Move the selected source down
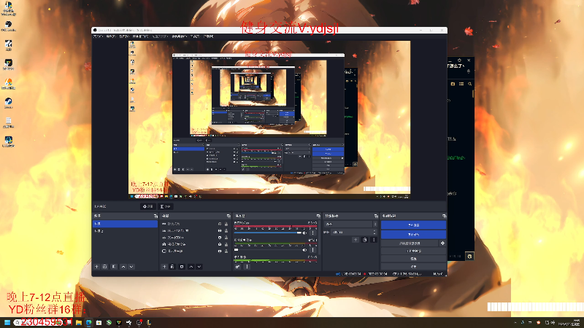584x328 pixels. pyautogui.click(x=199, y=267)
